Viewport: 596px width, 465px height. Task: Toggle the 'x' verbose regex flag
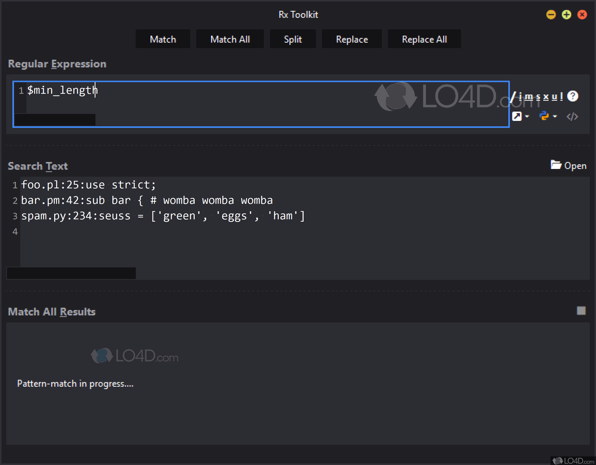546,97
